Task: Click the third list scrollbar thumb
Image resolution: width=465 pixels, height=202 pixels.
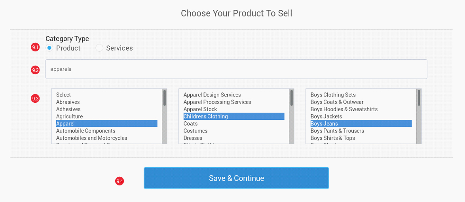Action: pyautogui.click(x=419, y=98)
